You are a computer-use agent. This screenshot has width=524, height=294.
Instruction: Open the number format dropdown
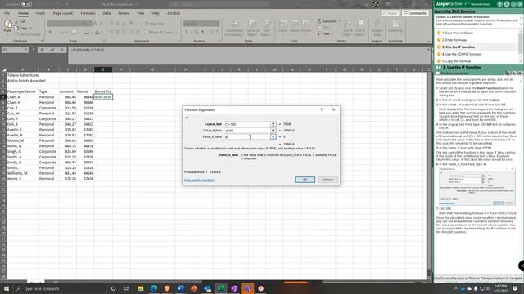[218, 24]
